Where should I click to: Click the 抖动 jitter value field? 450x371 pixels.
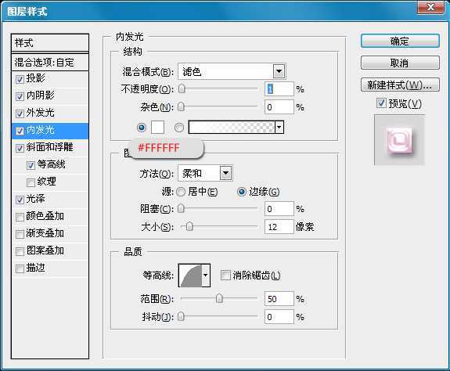tap(279, 317)
